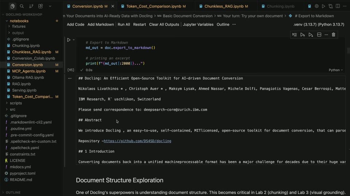350x196 pixels.
Task: Split cell icon in cell toolbar
Action: coord(319,35)
